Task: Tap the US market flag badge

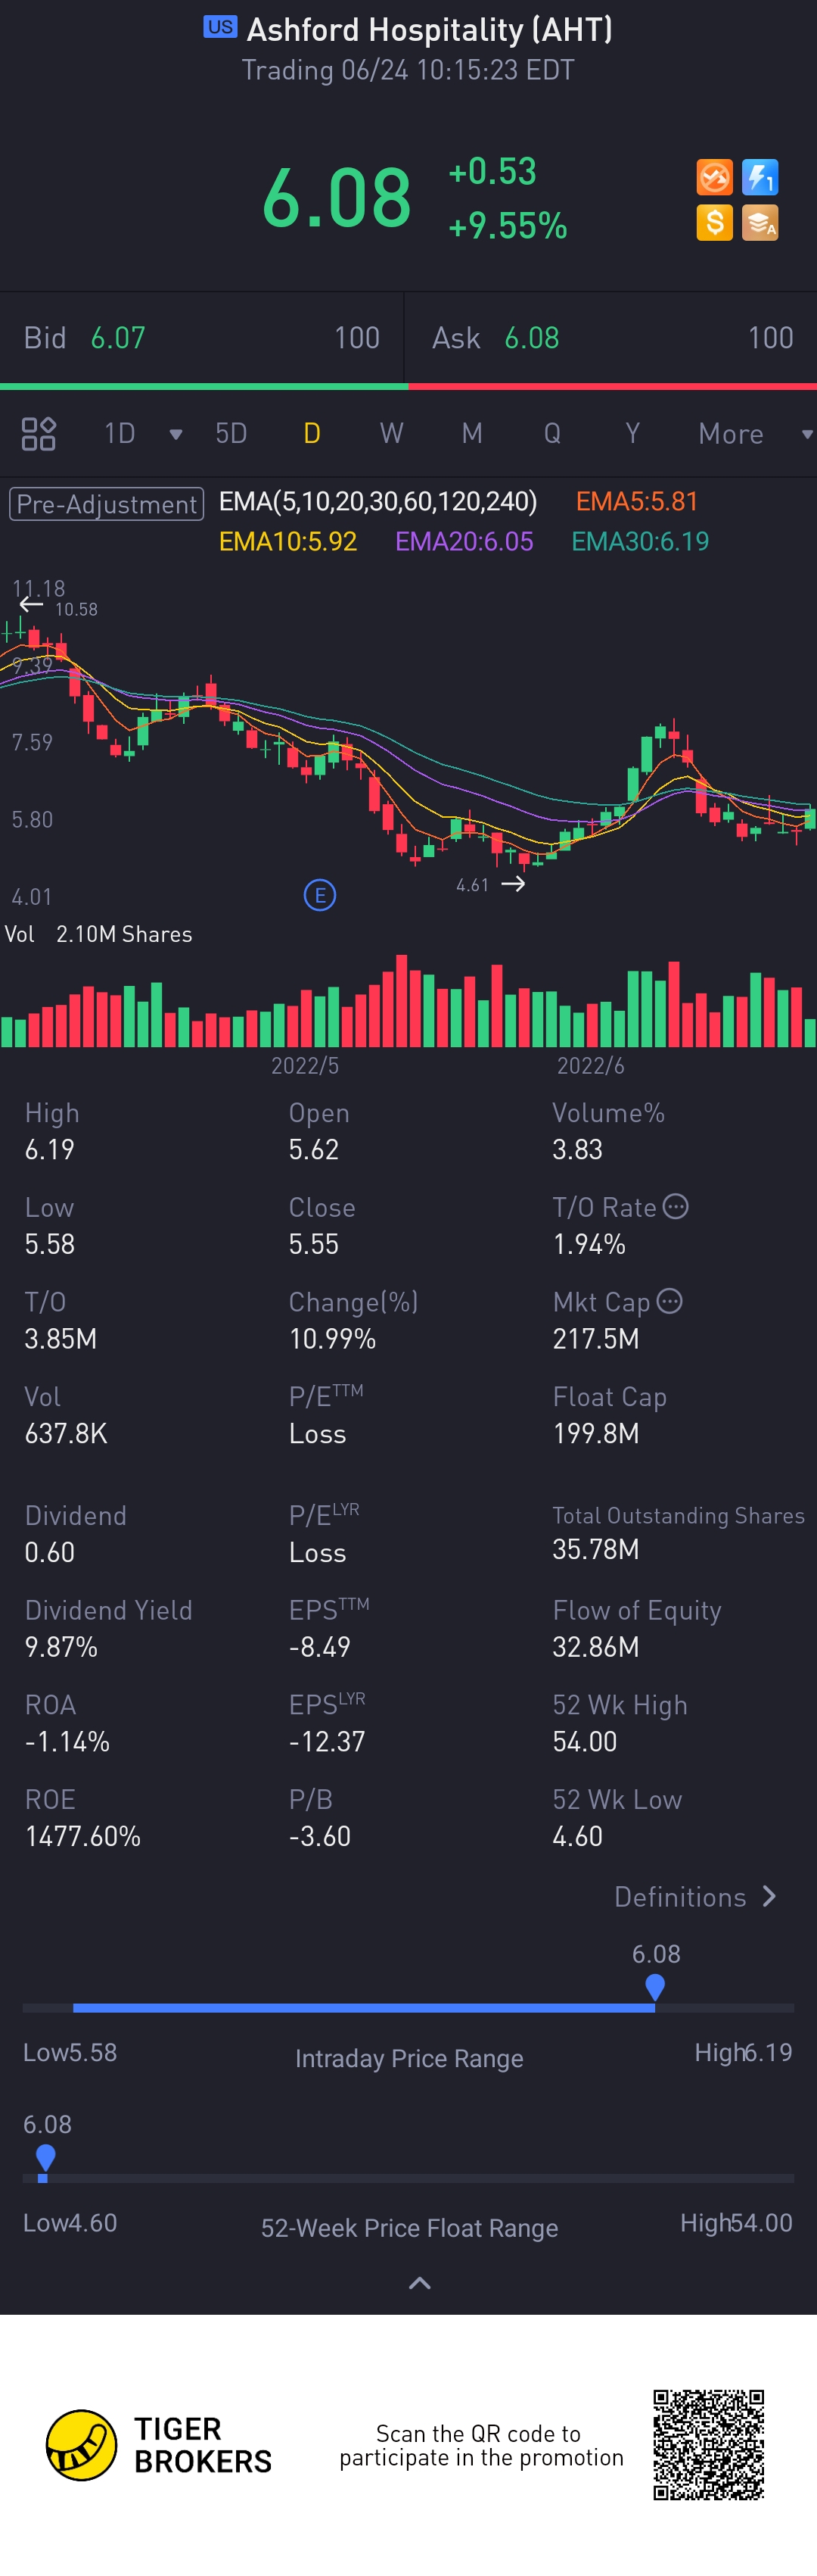Action: 221,27
